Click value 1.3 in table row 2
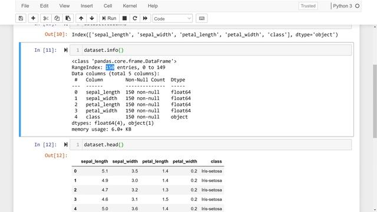Image resolution: width=377 pixels, height=212 pixels. [165, 190]
